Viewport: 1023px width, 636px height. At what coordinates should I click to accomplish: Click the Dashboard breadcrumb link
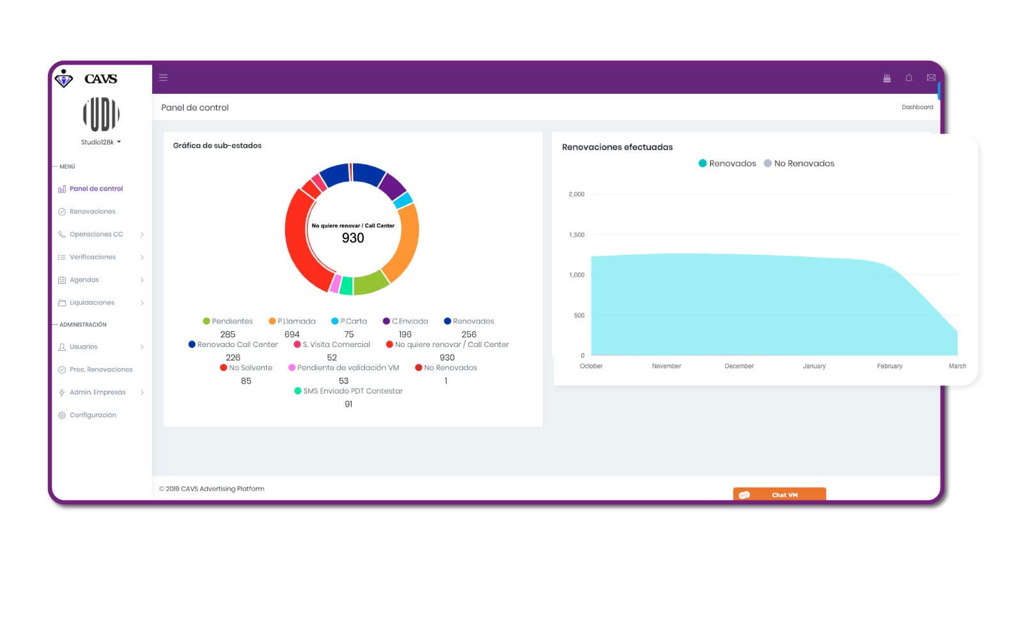point(917,107)
